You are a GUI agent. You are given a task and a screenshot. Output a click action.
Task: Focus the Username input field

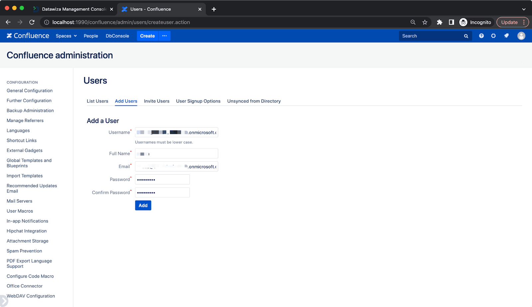(177, 132)
